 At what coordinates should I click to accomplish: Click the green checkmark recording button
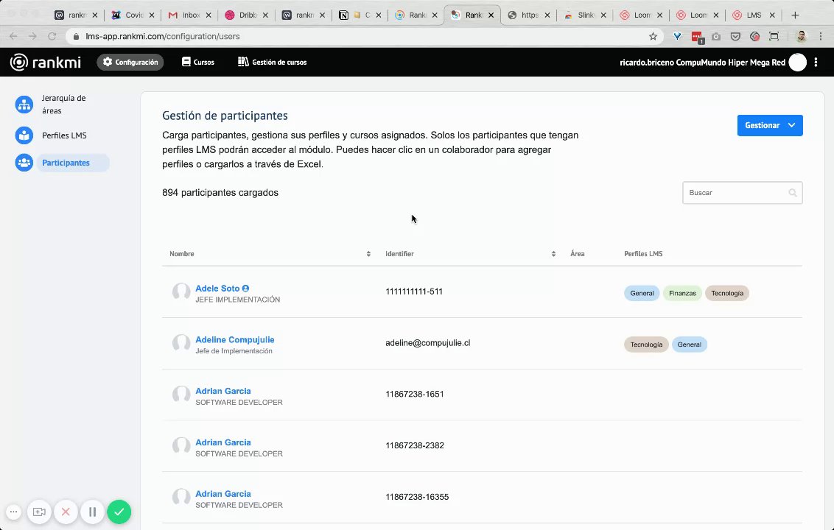pyautogui.click(x=119, y=512)
